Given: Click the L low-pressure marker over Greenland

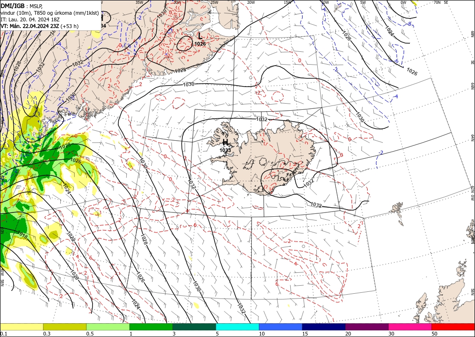Looking at the screenshot, I should [200, 36].
